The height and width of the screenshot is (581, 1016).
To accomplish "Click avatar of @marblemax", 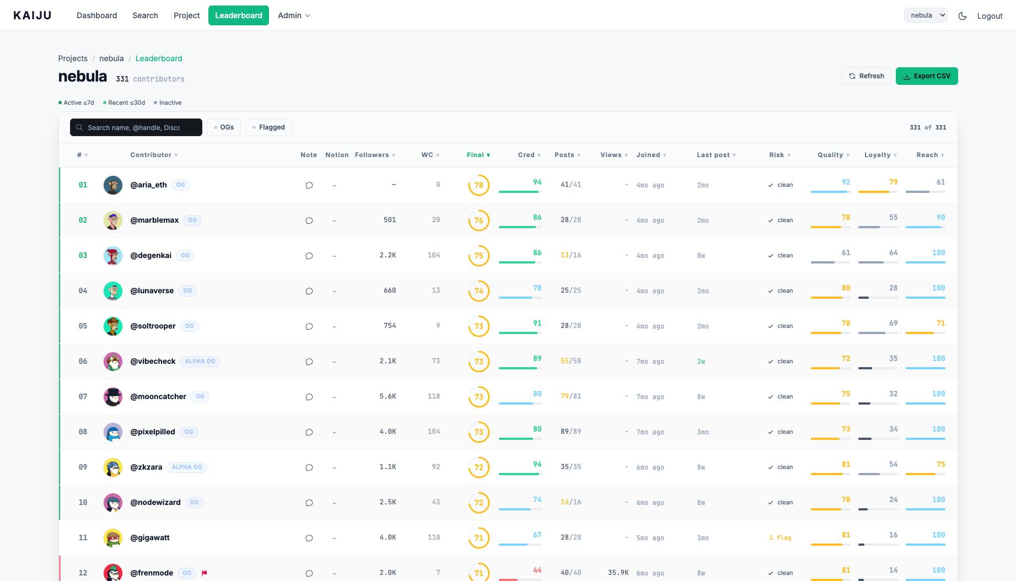I will click(x=113, y=220).
